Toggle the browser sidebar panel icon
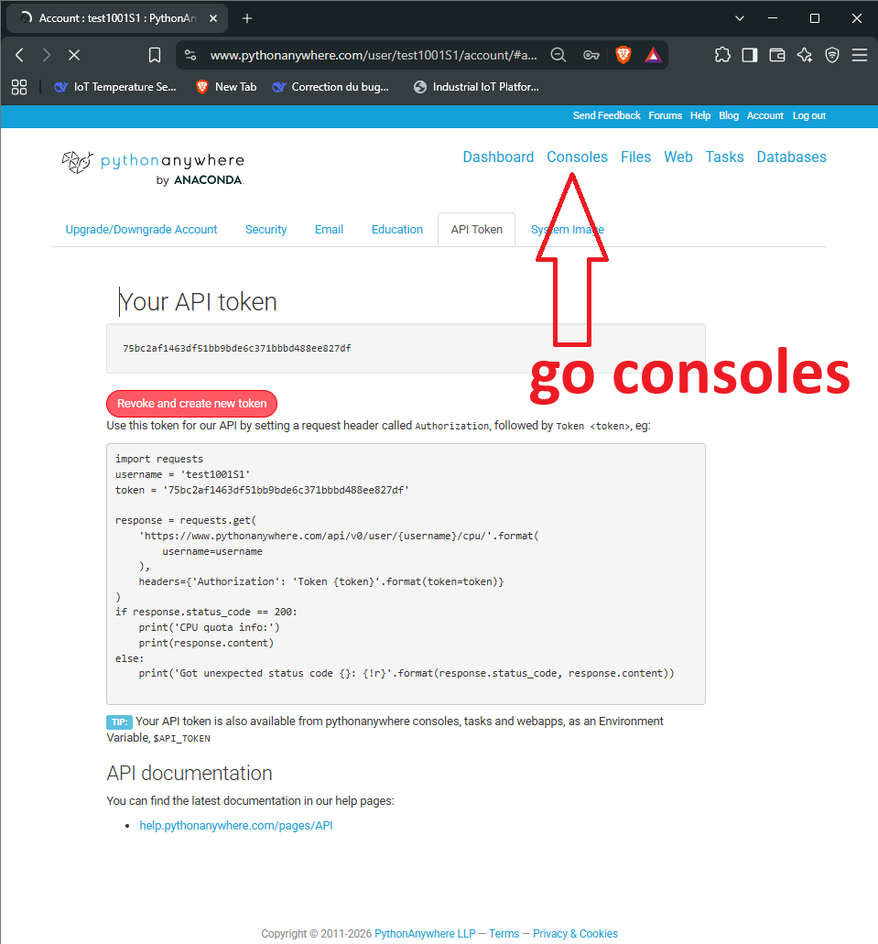Image resolution: width=878 pixels, height=944 pixels. pos(750,55)
